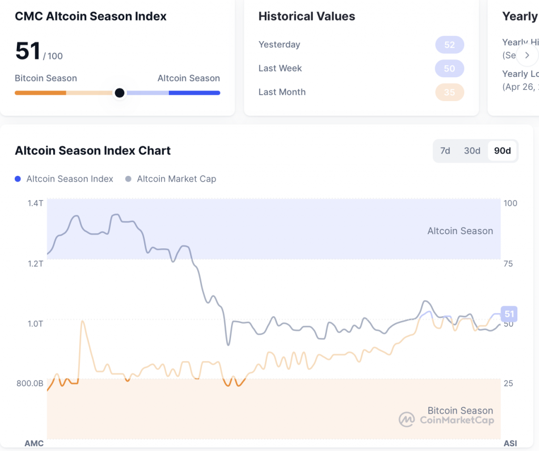Click the dark blue Altcoin Season bar segment
Viewport: 539px width, 451px height.
[x=194, y=93]
